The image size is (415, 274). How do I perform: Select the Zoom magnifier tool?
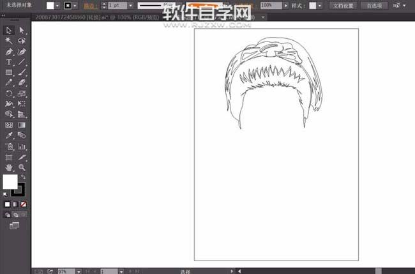pyautogui.click(x=22, y=167)
